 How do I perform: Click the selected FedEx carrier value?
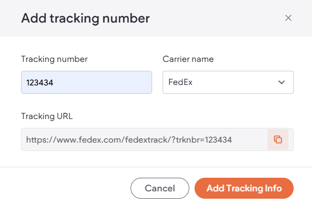180,82
